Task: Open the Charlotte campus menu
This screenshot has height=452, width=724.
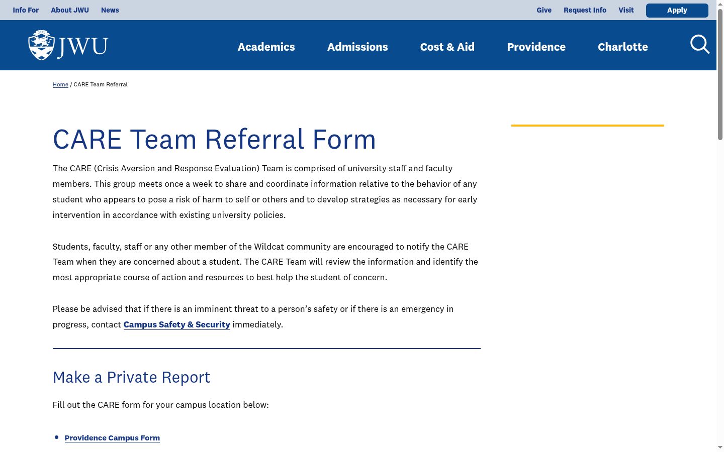Action: pos(623,47)
